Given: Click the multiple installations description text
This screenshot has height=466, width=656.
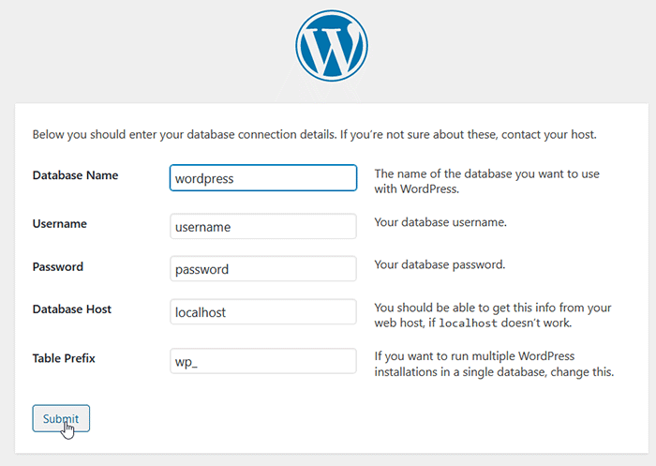Looking at the screenshot, I should tap(493, 365).
